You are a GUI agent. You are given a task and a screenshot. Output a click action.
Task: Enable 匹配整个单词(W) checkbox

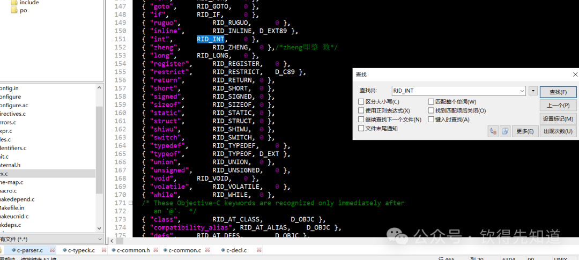pyautogui.click(x=431, y=101)
